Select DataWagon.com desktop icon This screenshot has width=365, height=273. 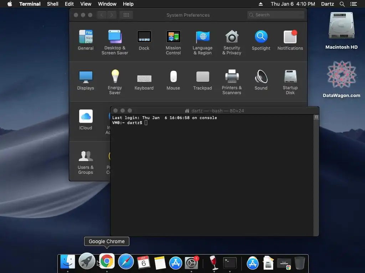click(x=341, y=79)
